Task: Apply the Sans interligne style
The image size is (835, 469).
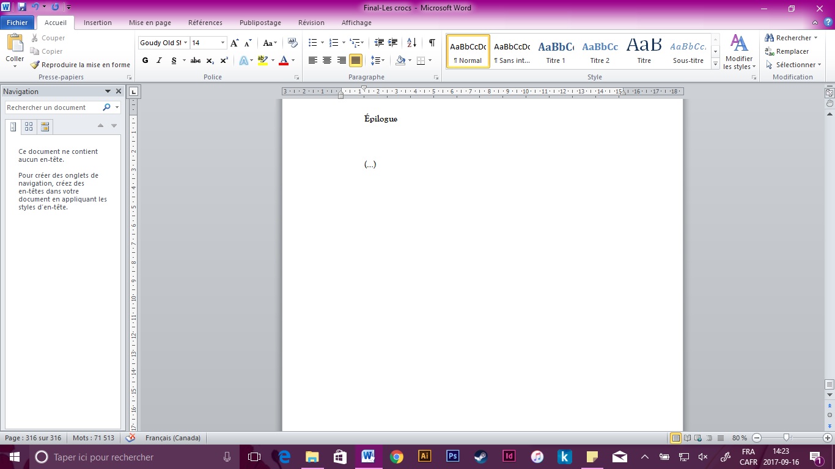Action: 512,51
